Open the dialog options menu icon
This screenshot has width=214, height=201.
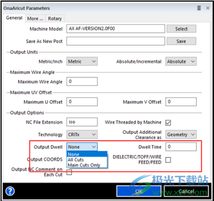tap(199, 8)
